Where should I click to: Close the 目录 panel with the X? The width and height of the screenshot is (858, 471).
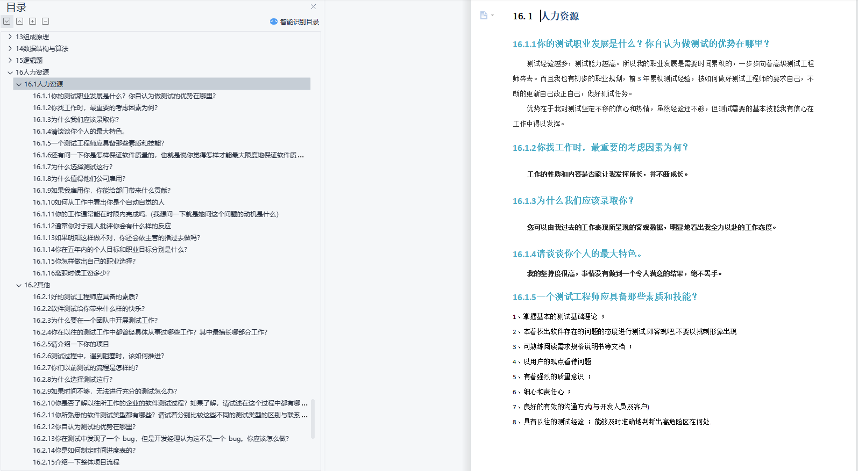pyautogui.click(x=313, y=7)
